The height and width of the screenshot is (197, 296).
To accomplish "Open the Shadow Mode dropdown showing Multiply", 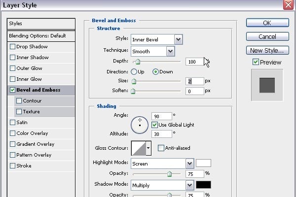I will [x=162, y=185].
